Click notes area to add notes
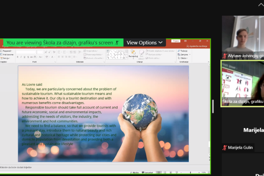The height and width of the screenshot is (176, 264). coord(104,167)
